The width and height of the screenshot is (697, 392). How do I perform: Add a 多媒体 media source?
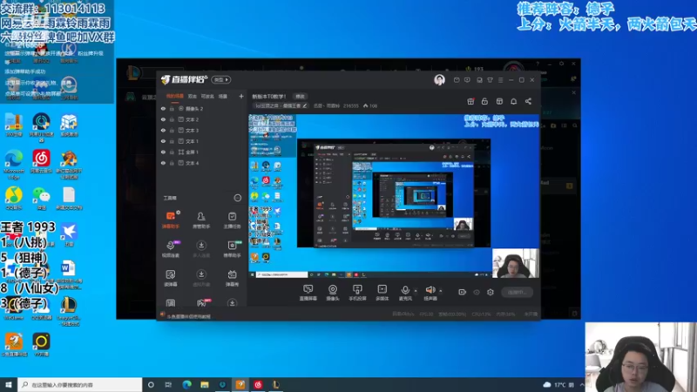click(x=382, y=293)
